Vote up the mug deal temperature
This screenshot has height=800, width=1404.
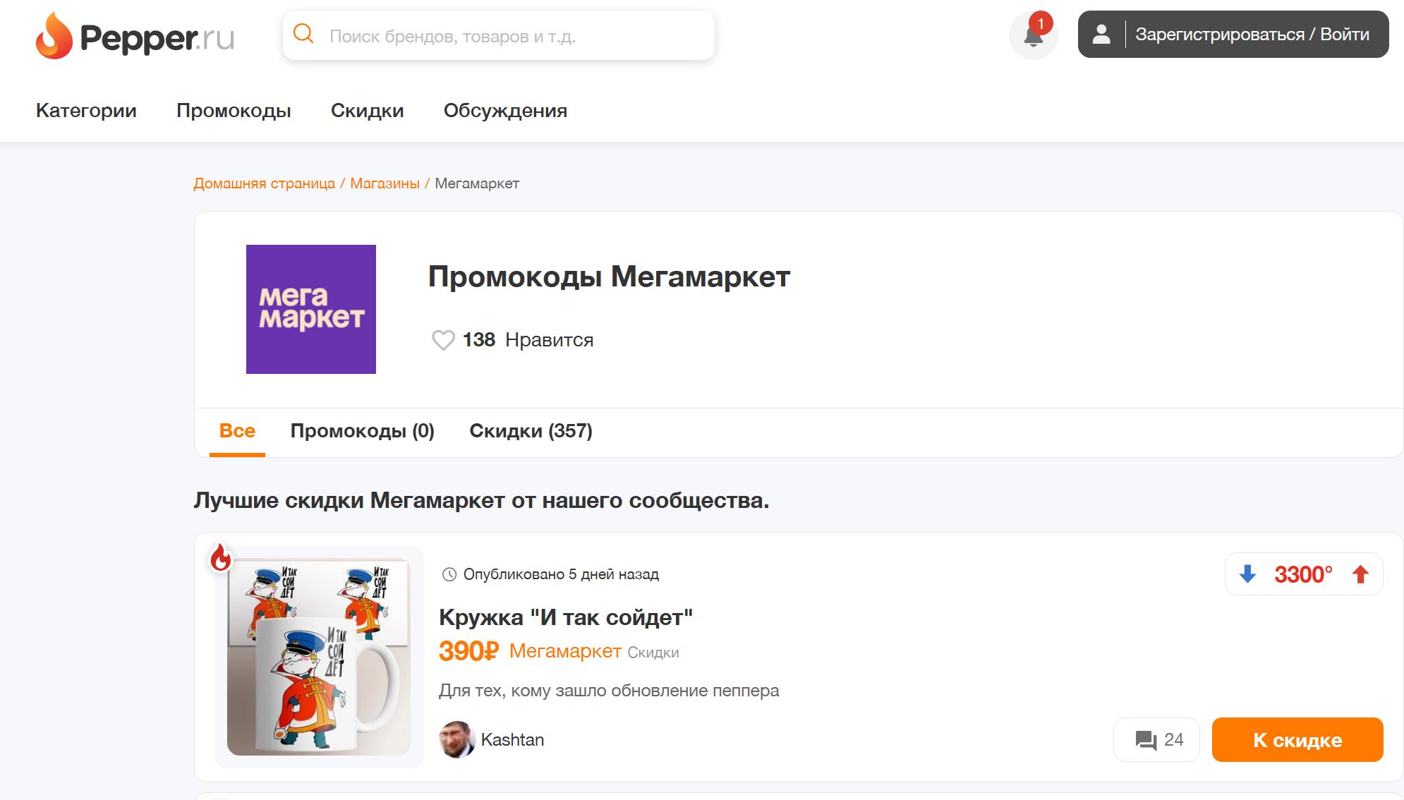coord(1361,574)
